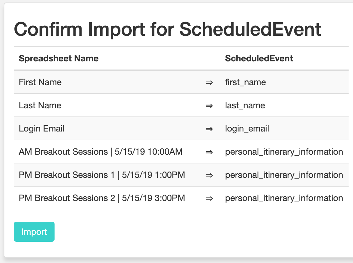Click the Spreadsheet Name column header
Image resolution: width=353 pixels, height=263 pixels.
point(58,59)
